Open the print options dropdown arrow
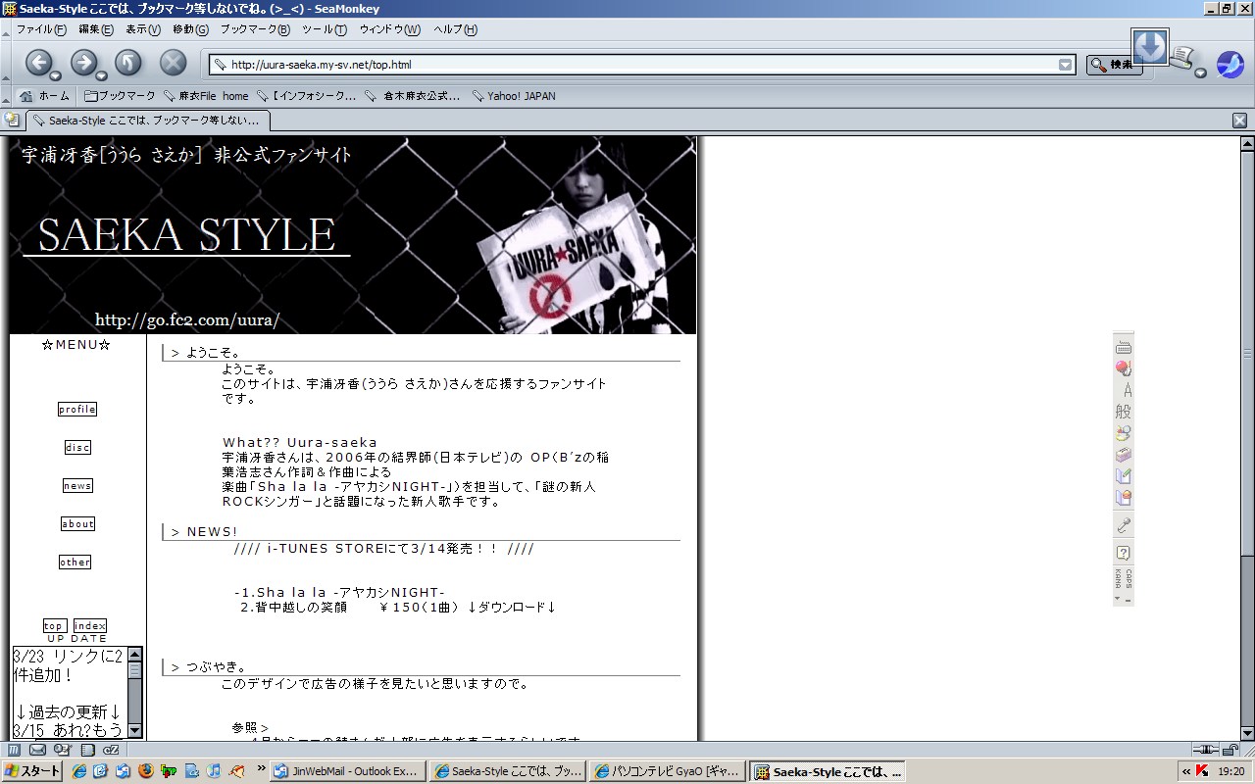The image size is (1255, 784). [1200, 73]
